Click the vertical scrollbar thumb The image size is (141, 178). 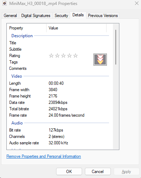[116, 47]
